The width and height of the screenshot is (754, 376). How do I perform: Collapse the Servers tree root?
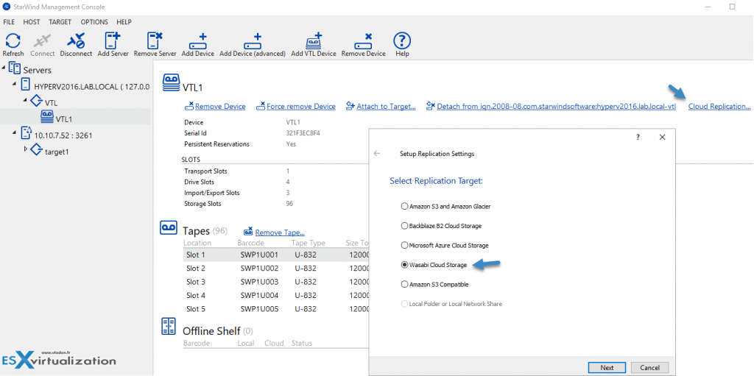(x=4, y=69)
